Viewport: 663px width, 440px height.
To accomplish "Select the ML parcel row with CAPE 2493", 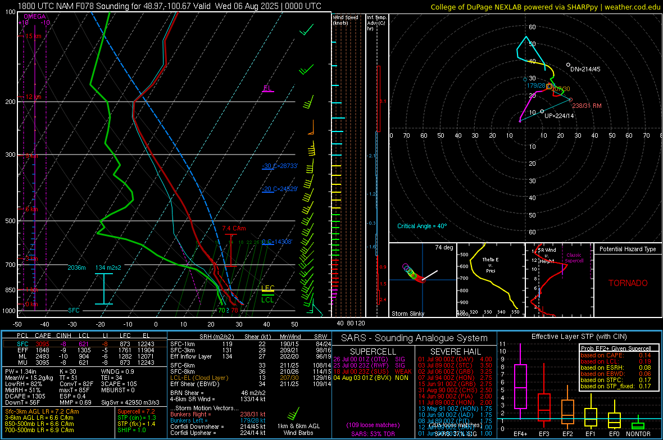I will [x=85, y=356].
